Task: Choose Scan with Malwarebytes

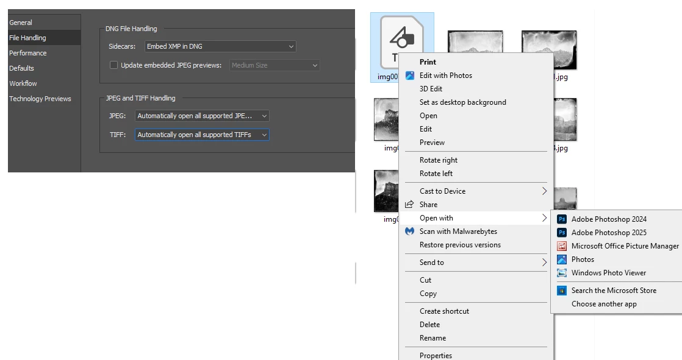Action: (x=476, y=231)
